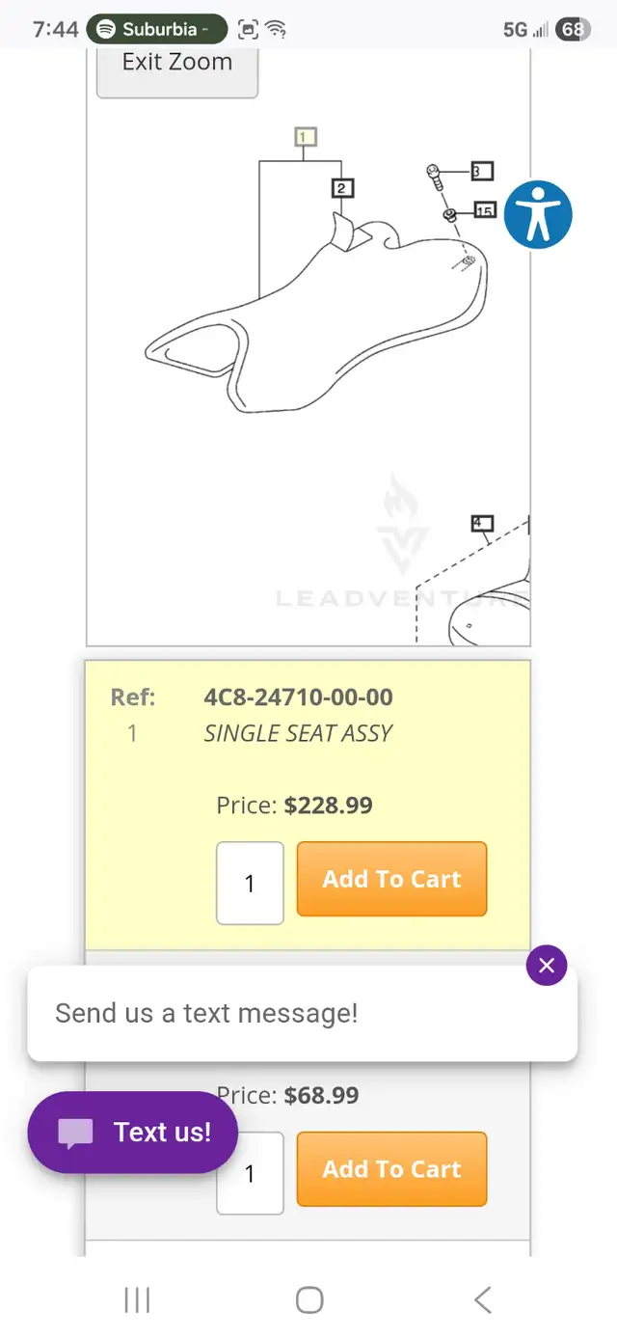Open part number 4C8-24710-00-00

click(298, 697)
